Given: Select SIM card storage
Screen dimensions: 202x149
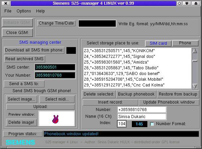Looking at the screenshot, I should point(158,43).
